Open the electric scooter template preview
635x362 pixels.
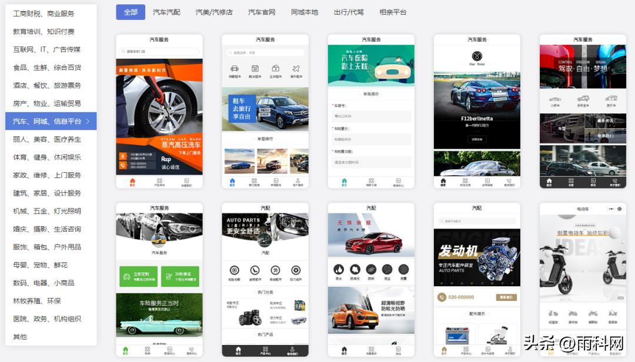(583, 279)
